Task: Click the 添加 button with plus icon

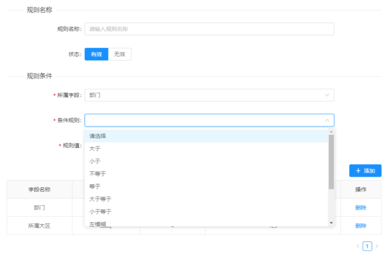Action: pos(365,171)
